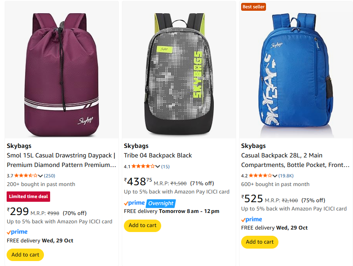
Task: Expand rating dropdown arrow for Tribe 04 Backpack
Action: point(158,167)
